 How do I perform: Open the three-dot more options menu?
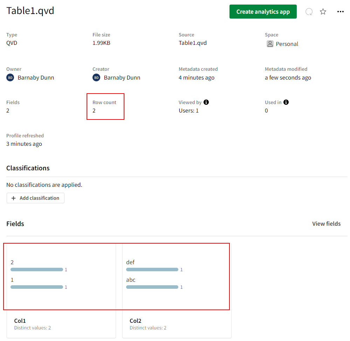tap(340, 12)
